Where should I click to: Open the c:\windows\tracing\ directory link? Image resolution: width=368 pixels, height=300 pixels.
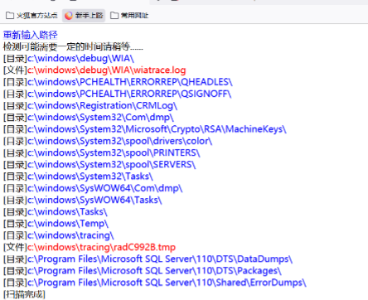[x=70, y=236]
